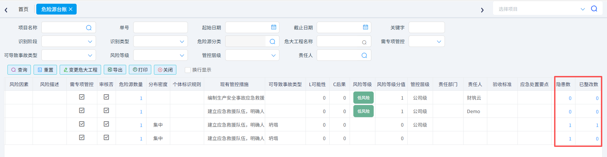Click the 变更危大工程 button

click(80, 70)
